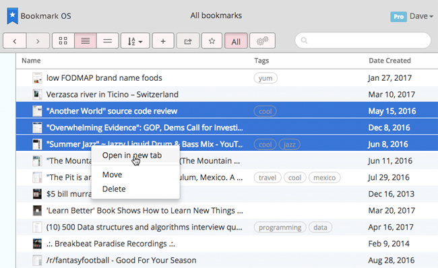Open the A-Z sort dropdown
The height and width of the screenshot is (268, 438).
(x=135, y=41)
